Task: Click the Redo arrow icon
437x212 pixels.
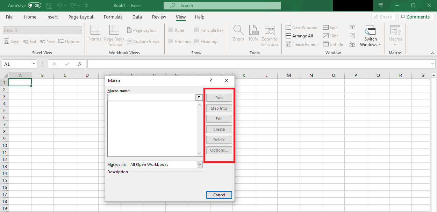Action: 73,6
